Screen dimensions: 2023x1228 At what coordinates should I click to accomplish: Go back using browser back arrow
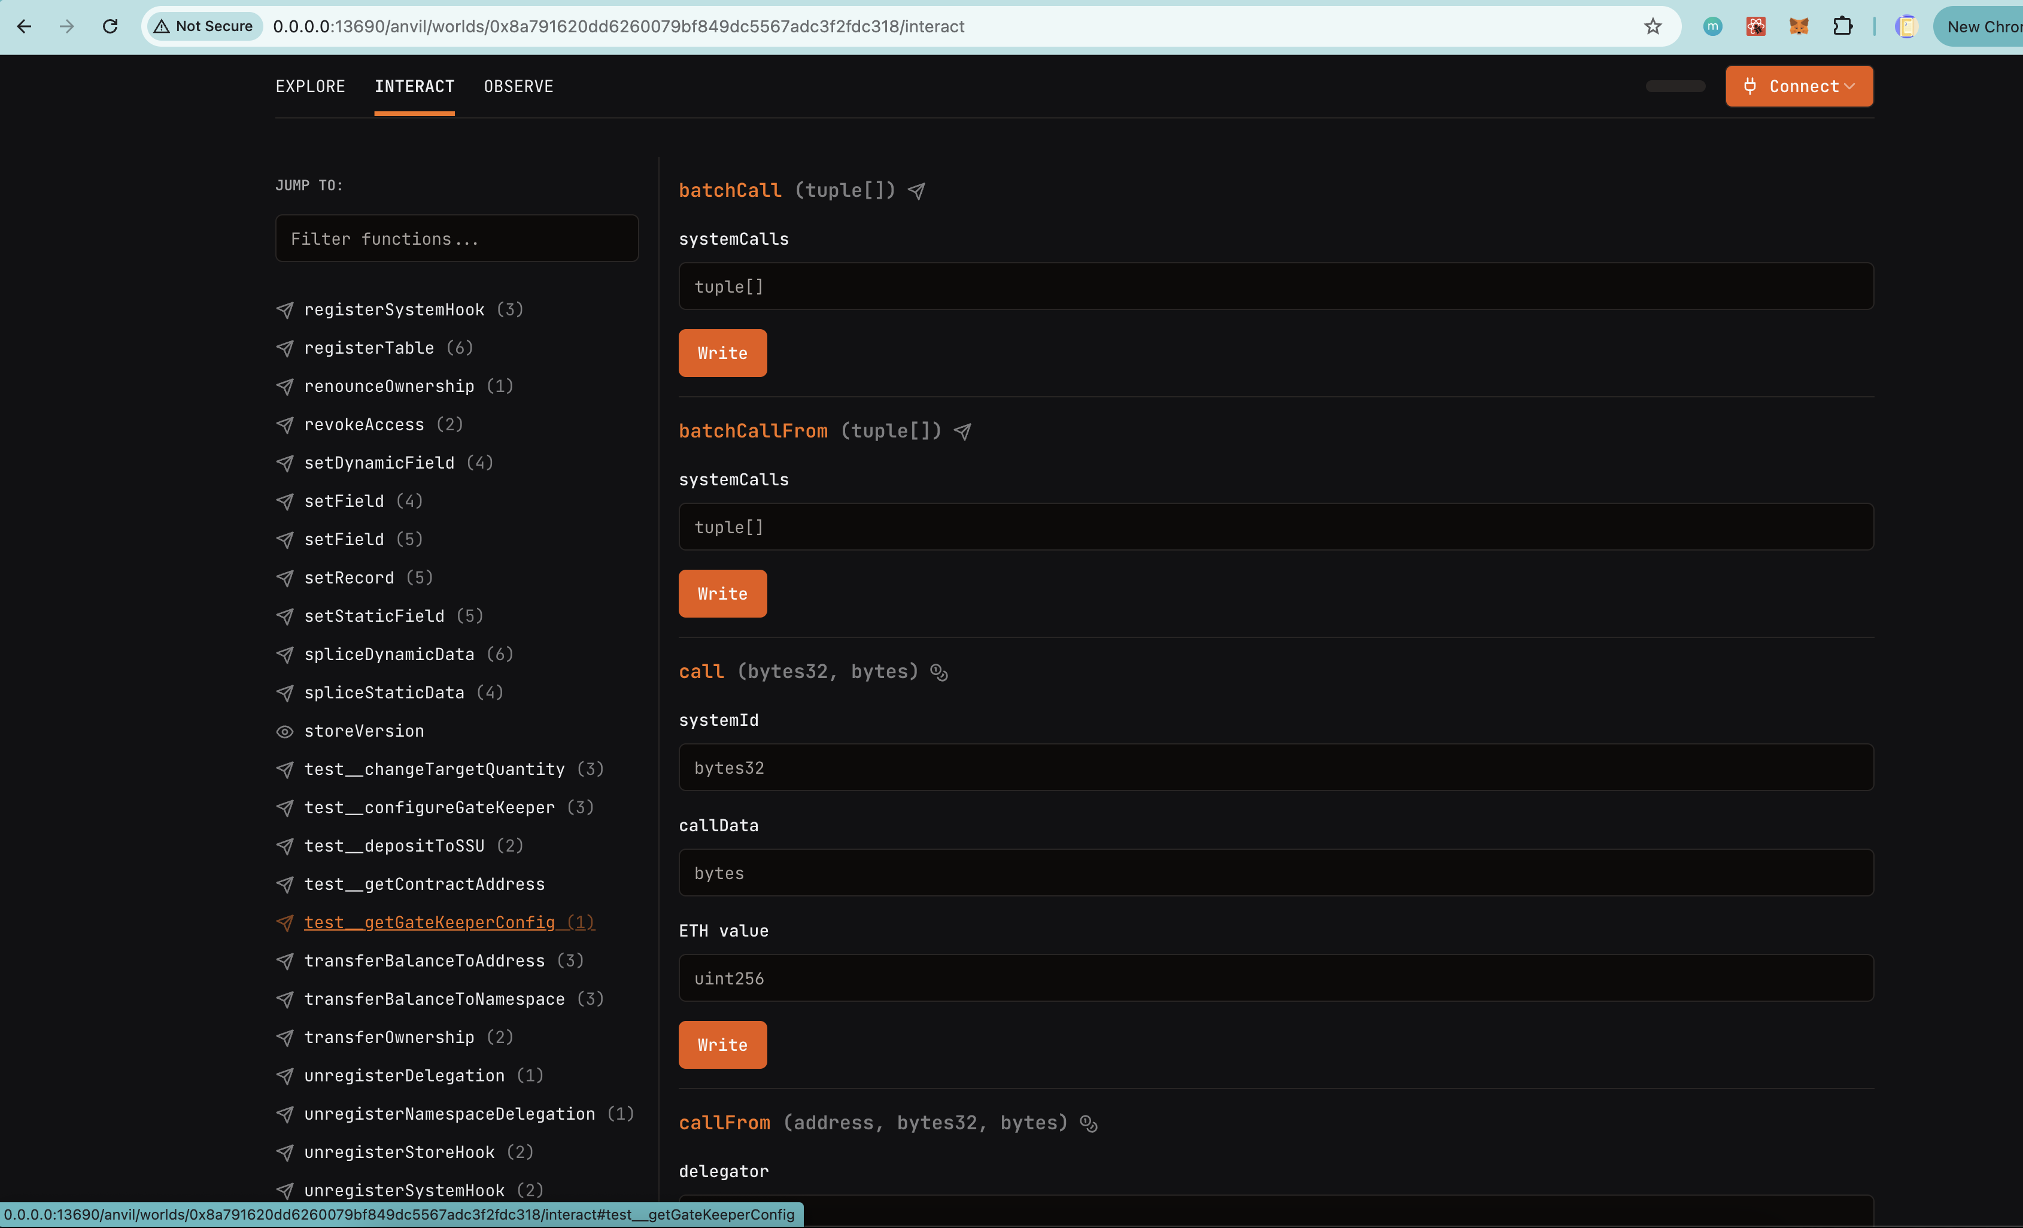pyautogui.click(x=24, y=26)
